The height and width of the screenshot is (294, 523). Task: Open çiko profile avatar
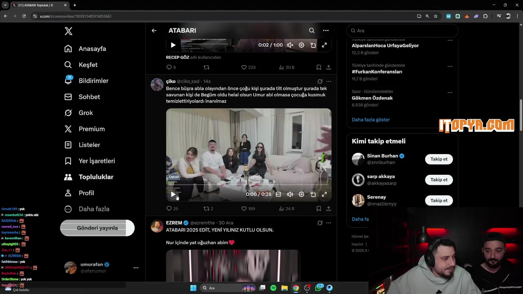click(x=157, y=85)
